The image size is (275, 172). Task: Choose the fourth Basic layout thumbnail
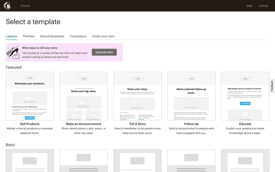point(191,160)
